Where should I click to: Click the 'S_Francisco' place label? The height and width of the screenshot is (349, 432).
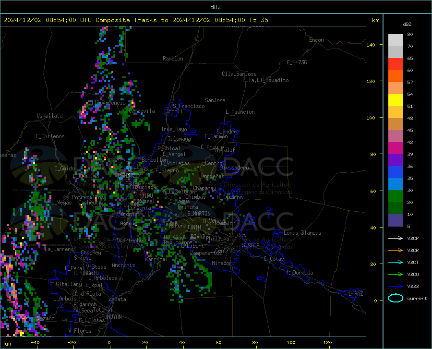point(189,106)
